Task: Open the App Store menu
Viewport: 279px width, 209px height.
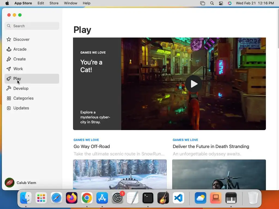Action: (x=23, y=3)
